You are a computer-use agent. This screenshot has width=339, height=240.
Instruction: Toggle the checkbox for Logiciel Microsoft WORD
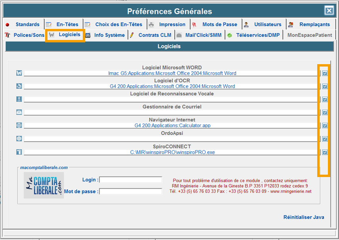(x=325, y=73)
